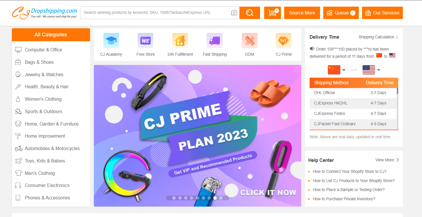Expand the USA destination country dropdown
This screenshot has height=217, width=422.
click(x=371, y=70)
